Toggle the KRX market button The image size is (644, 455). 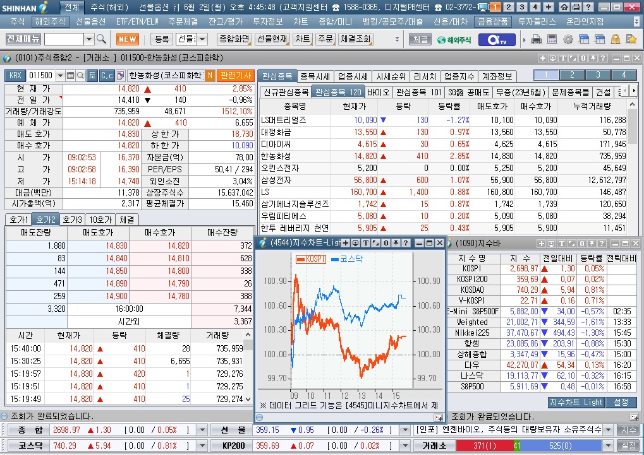tap(15, 76)
